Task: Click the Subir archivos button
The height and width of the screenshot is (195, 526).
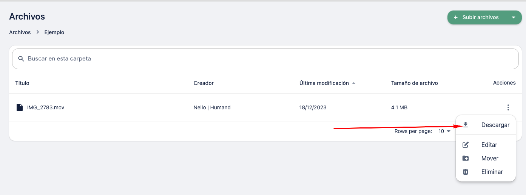Action: click(x=476, y=17)
